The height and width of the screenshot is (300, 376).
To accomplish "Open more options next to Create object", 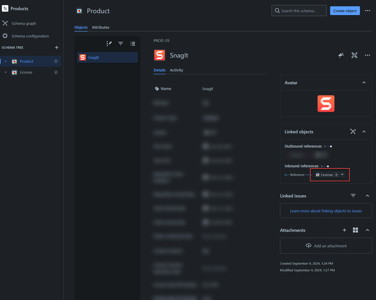I will pos(367,11).
